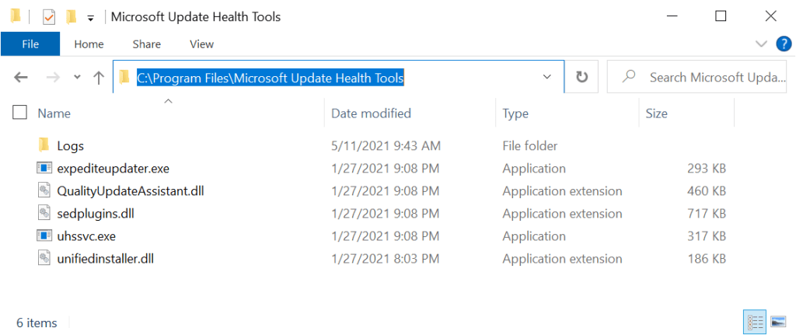Expand the ribbon using the chevron
Screen dimensions: 796x335
(761, 44)
